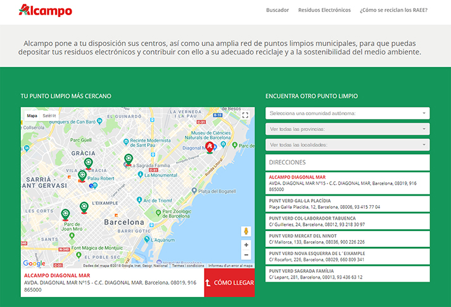451x307 pixels.
Task: Switch the map to Satèl·lit view
Action: point(49,116)
